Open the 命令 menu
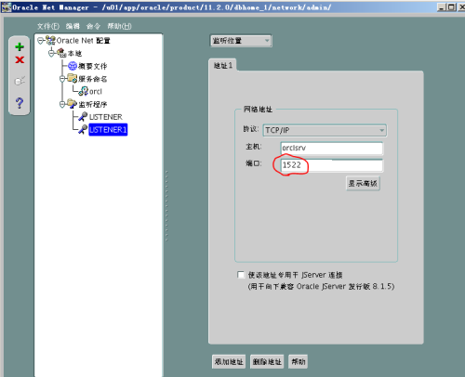Image resolution: width=465 pixels, height=377 pixels. [93, 26]
